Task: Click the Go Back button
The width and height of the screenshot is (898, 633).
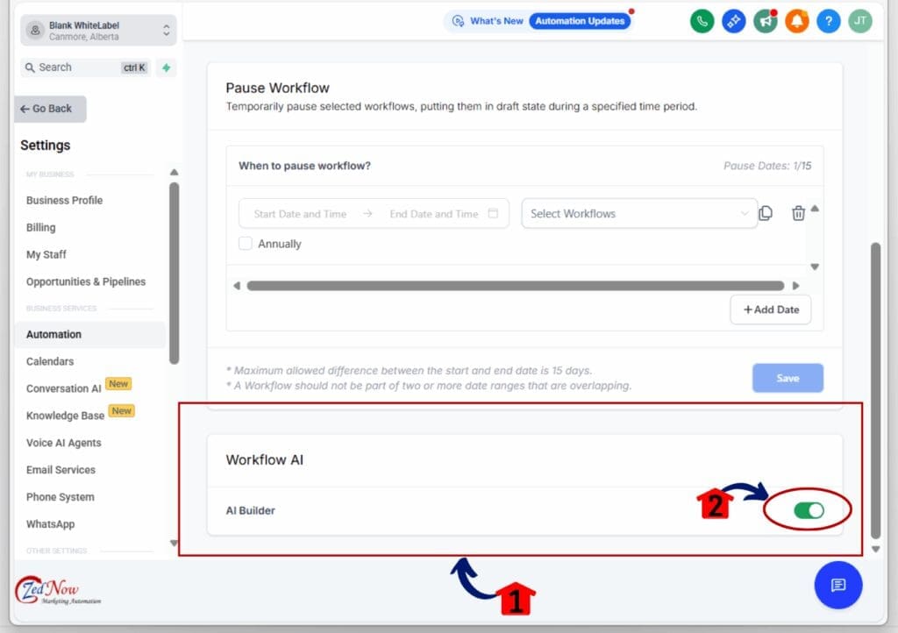Action: (x=50, y=109)
